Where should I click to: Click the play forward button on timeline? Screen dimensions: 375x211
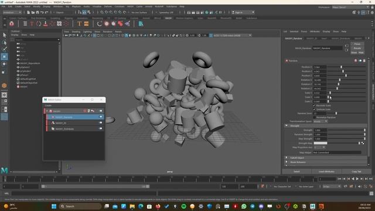357,179
